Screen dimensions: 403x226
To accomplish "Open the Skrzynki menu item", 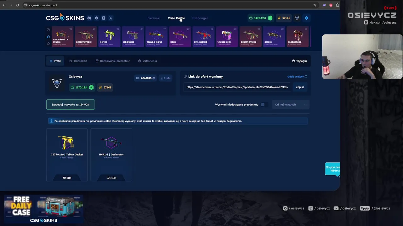I will click(x=154, y=18).
